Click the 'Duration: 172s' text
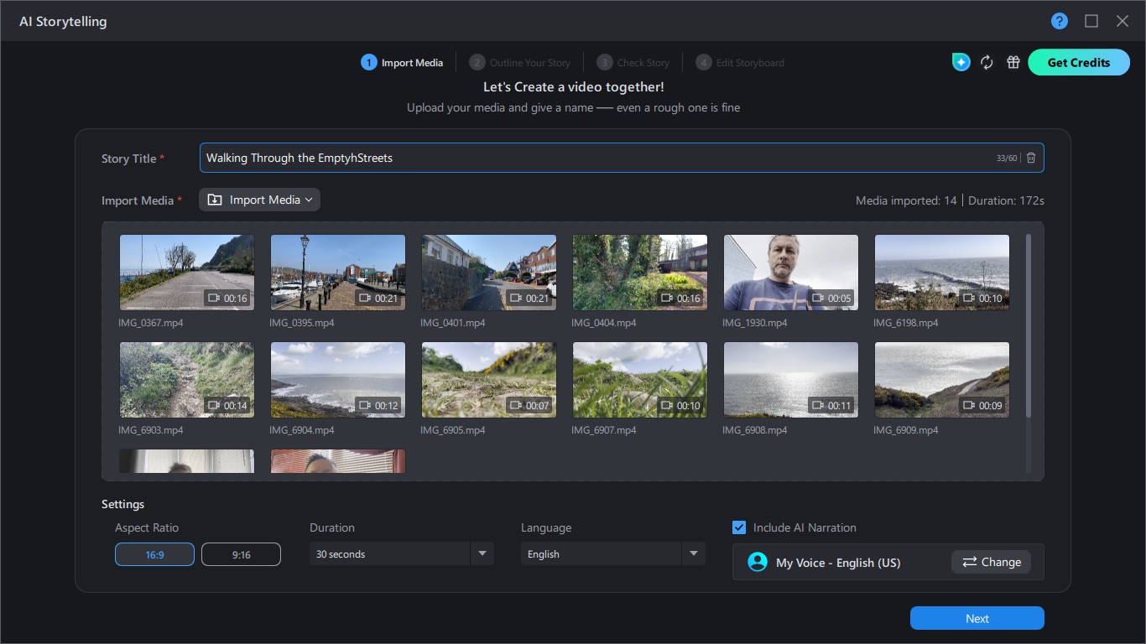Image resolution: width=1146 pixels, height=644 pixels. tap(1006, 200)
